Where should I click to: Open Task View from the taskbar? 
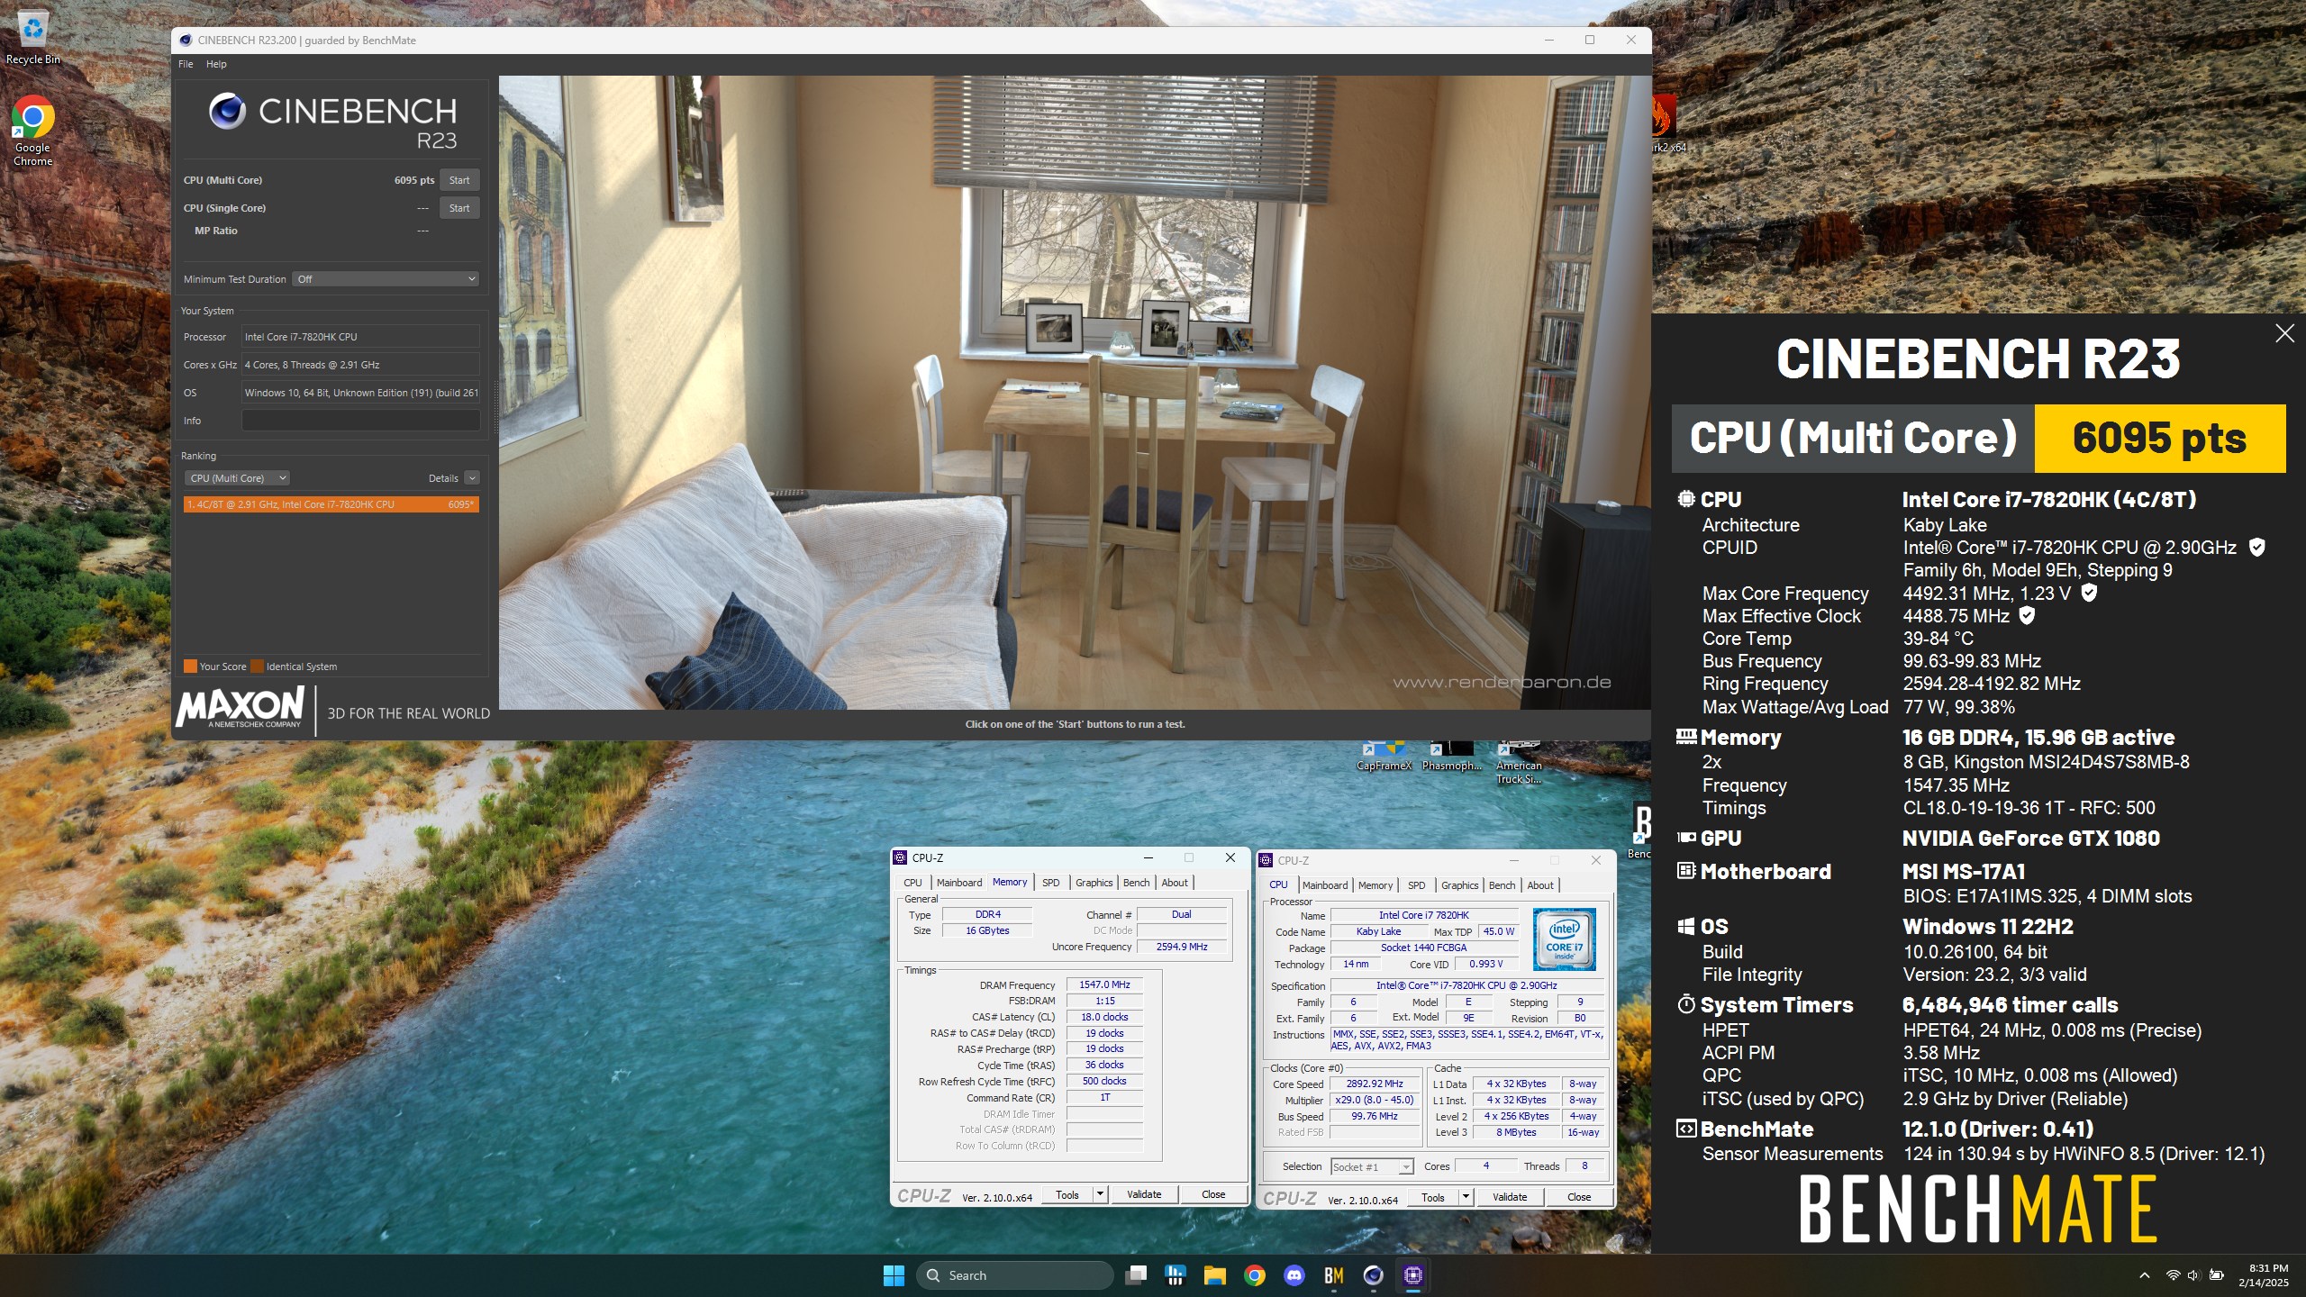click(x=1137, y=1275)
